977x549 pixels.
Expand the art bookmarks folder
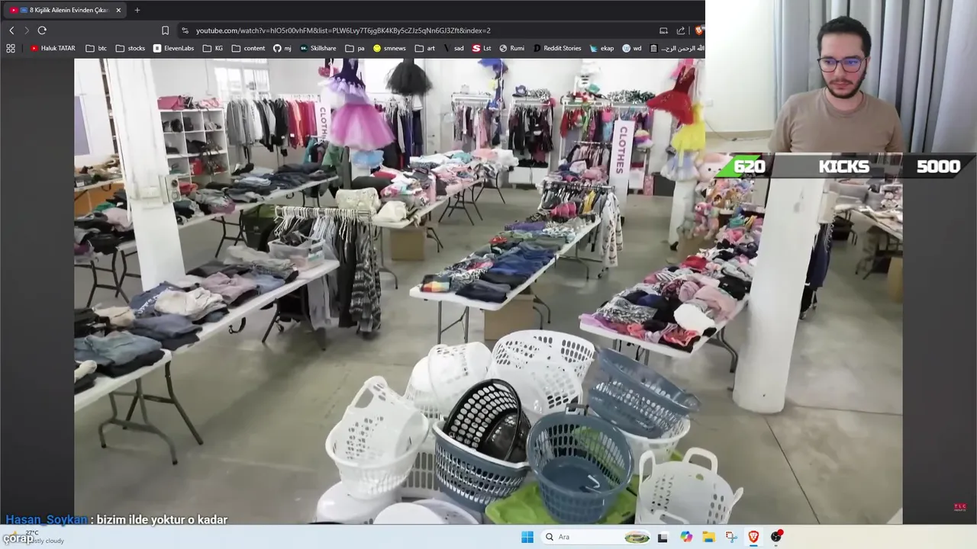(425, 48)
